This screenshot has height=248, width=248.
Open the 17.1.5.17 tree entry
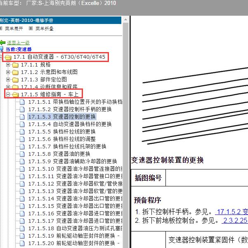75,221
